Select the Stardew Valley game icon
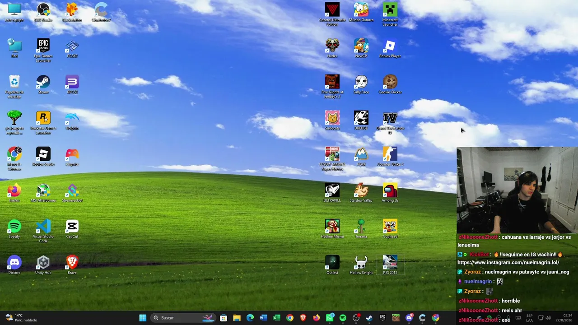This screenshot has width=578, height=325. (361, 193)
